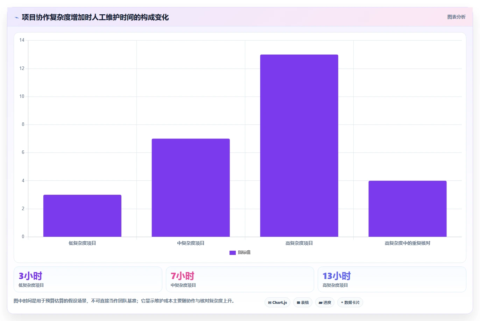This screenshot has width=480, height=321.
Task: Click the y-axis value 10
Action: 22,97
